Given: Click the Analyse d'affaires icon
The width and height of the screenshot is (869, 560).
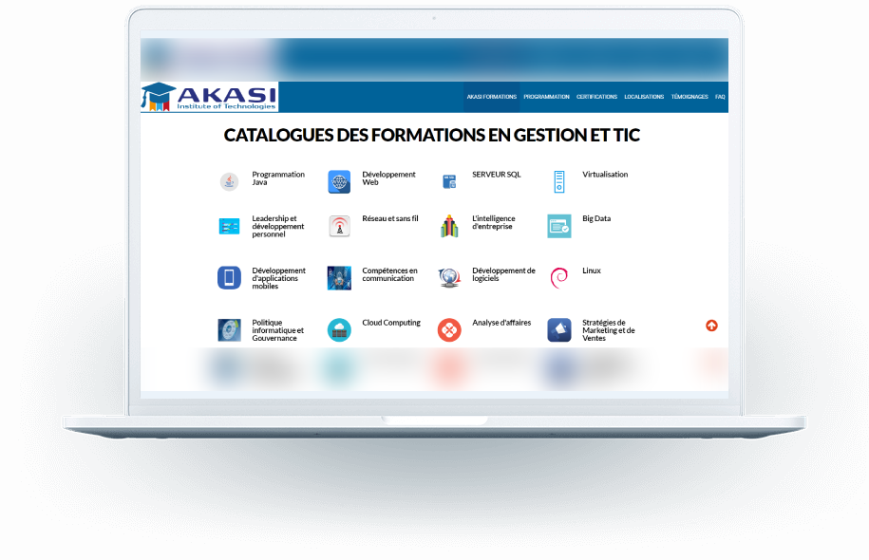Looking at the screenshot, I should [449, 329].
